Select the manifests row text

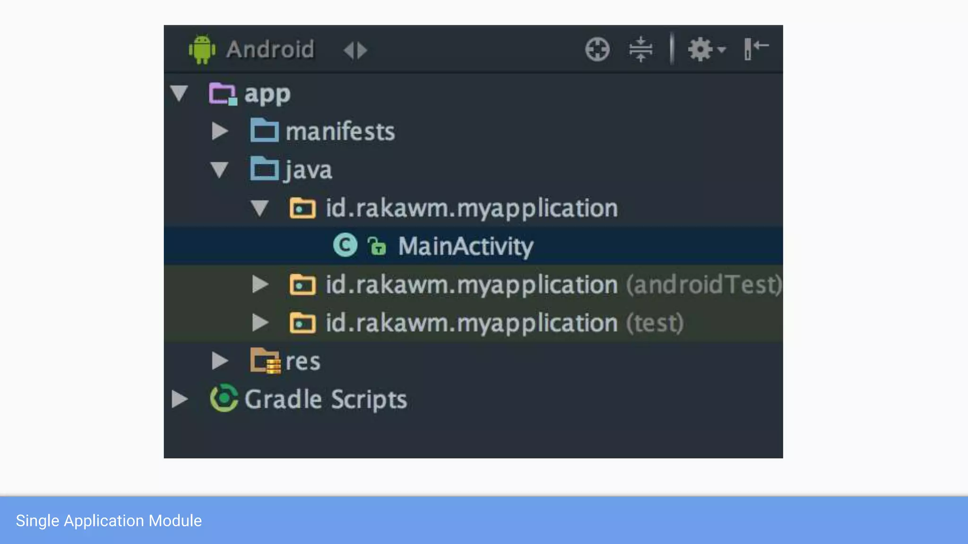tap(340, 131)
